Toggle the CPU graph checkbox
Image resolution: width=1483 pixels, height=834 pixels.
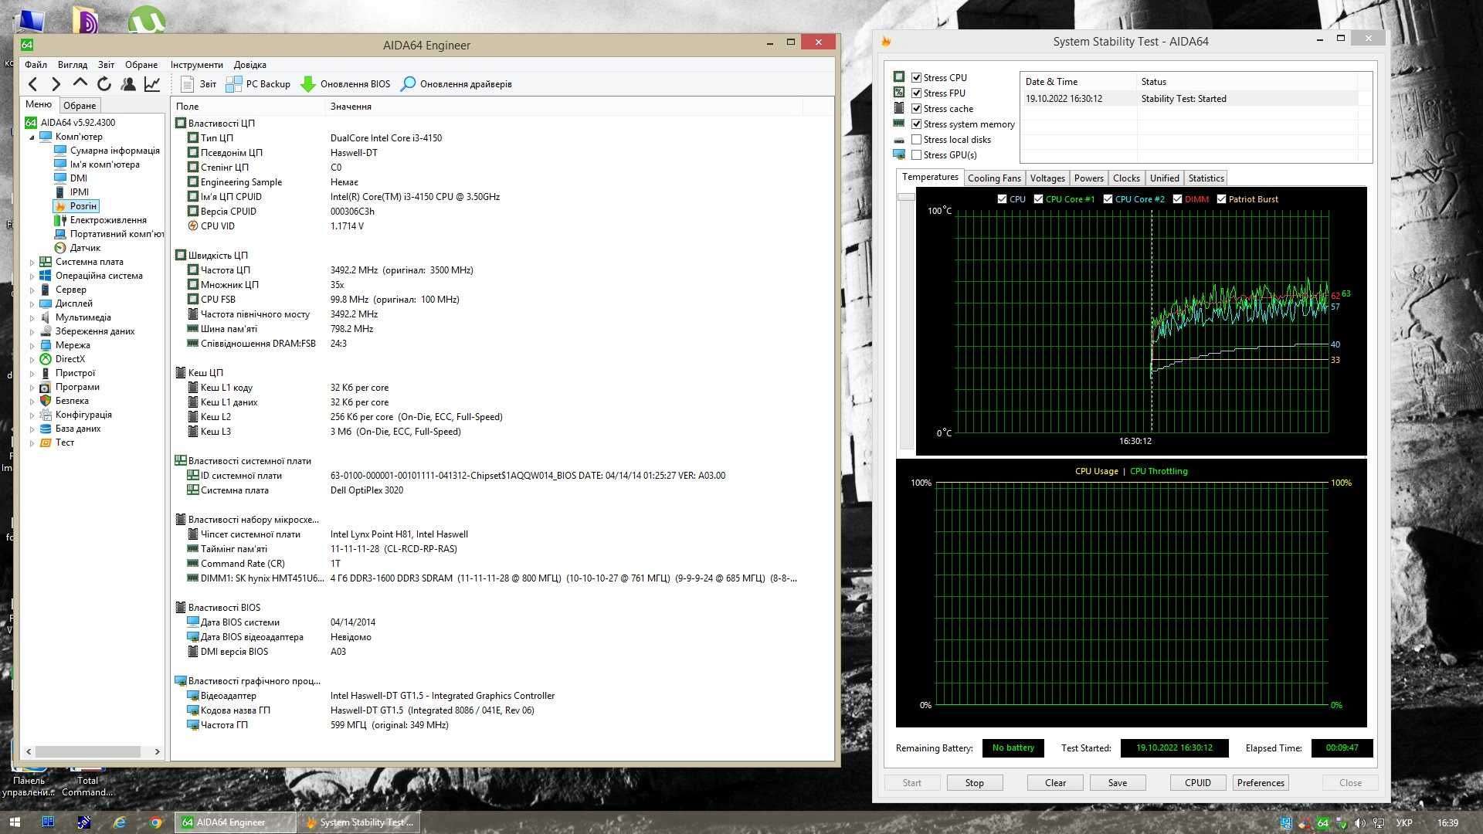point(1002,199)
